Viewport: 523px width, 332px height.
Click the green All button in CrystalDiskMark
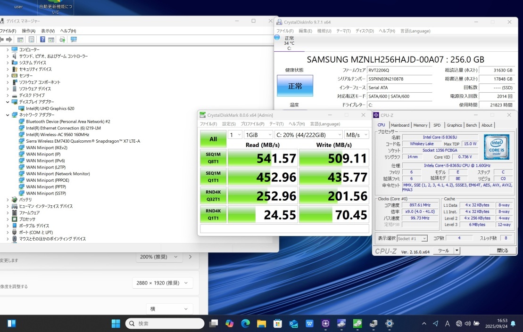point(213,139)
